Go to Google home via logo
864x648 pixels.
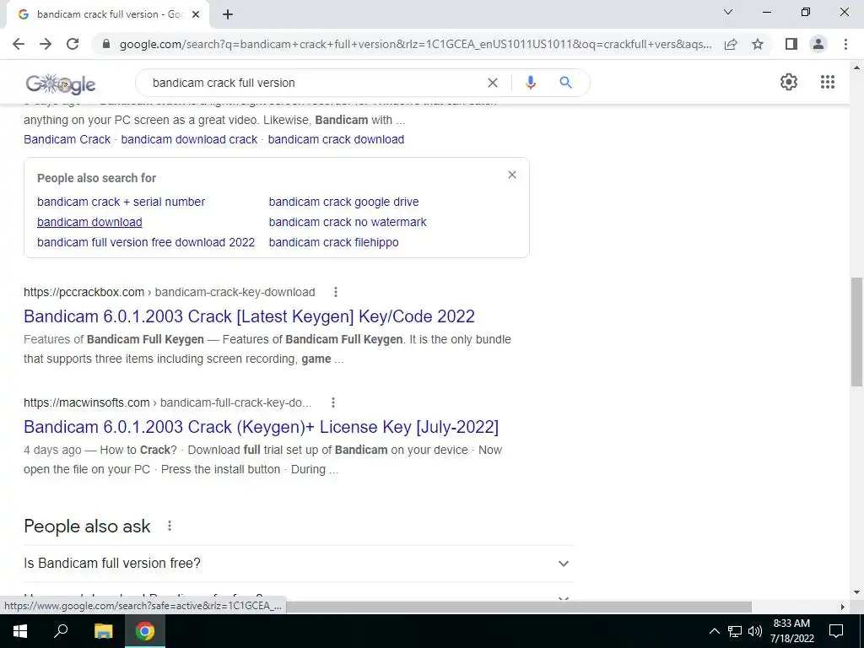(61, 84)
